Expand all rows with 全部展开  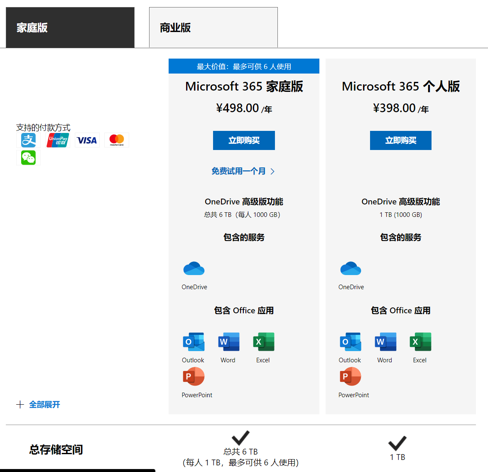44,404
